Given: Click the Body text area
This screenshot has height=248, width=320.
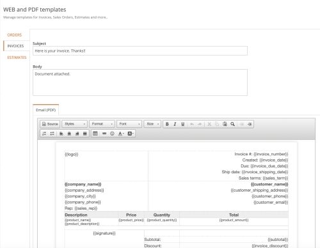Looking at the screenshot, I should click(140, 82).
